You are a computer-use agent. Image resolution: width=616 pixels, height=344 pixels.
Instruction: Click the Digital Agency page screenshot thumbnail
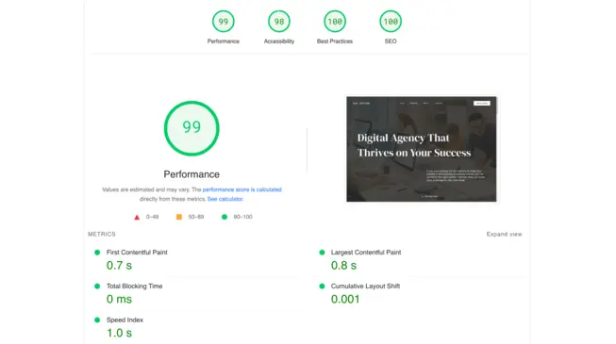(x=422, y=149)
